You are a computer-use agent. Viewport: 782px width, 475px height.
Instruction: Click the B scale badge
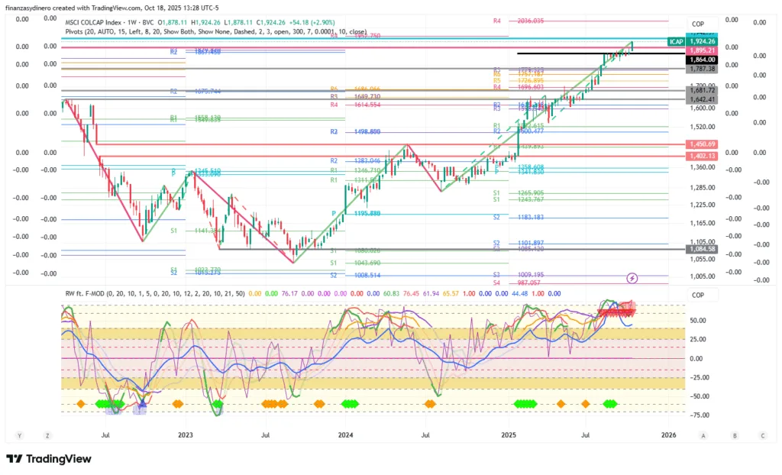734,435
